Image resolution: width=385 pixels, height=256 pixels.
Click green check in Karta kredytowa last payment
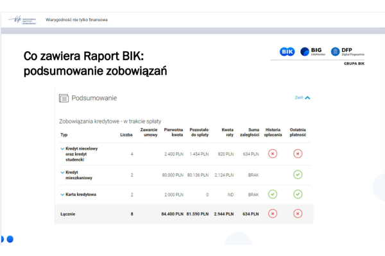pyautogui.click(x=298, y=195)
